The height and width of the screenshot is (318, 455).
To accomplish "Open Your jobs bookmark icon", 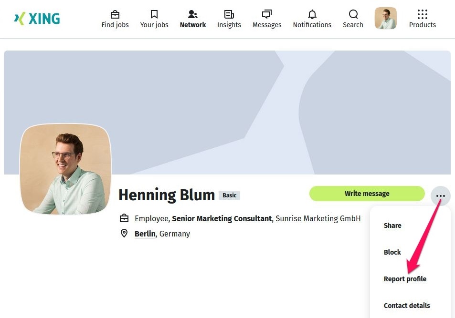I will point(154,14).
